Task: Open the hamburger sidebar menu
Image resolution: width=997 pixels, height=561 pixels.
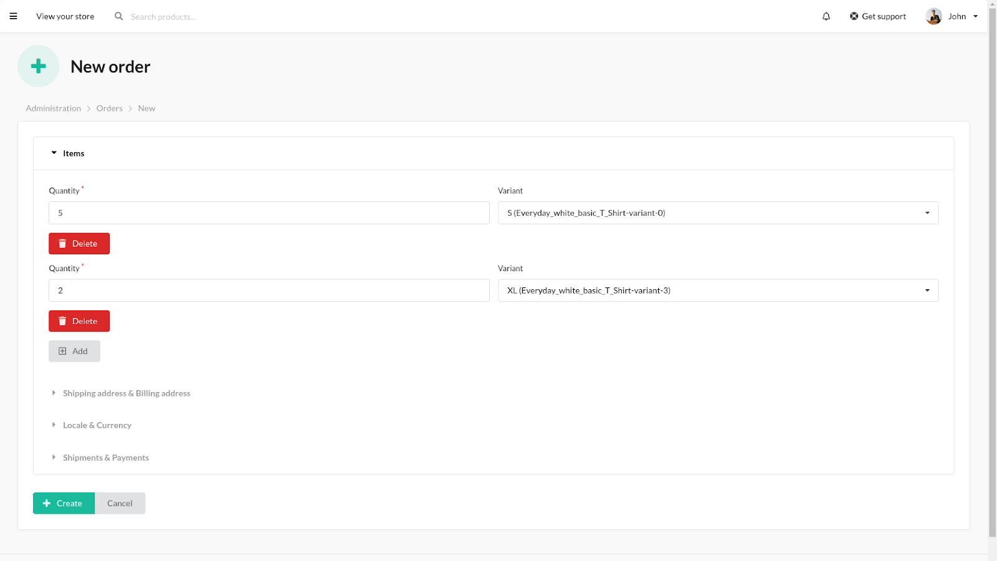Action: 13,16
